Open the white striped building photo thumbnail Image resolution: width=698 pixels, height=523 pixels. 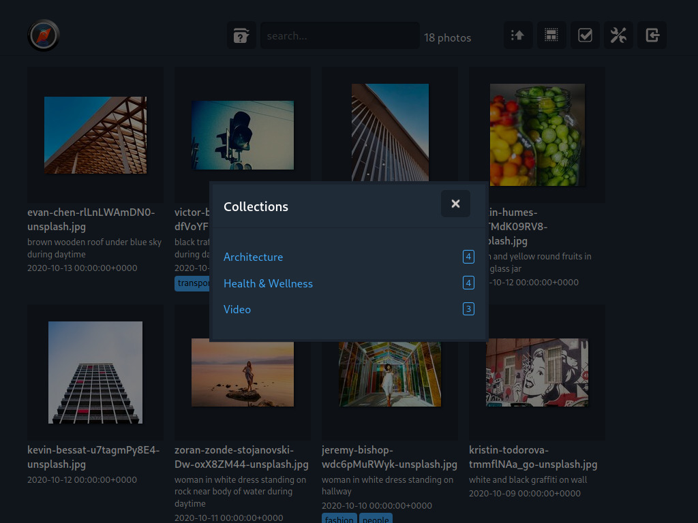pos(390,133)
